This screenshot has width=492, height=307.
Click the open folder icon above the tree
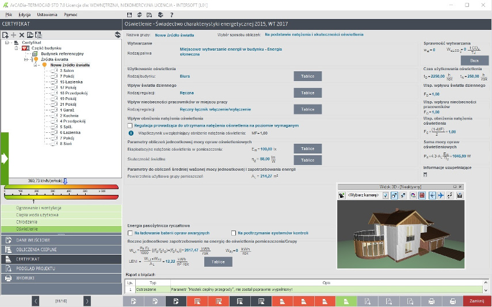click(30, 35)
